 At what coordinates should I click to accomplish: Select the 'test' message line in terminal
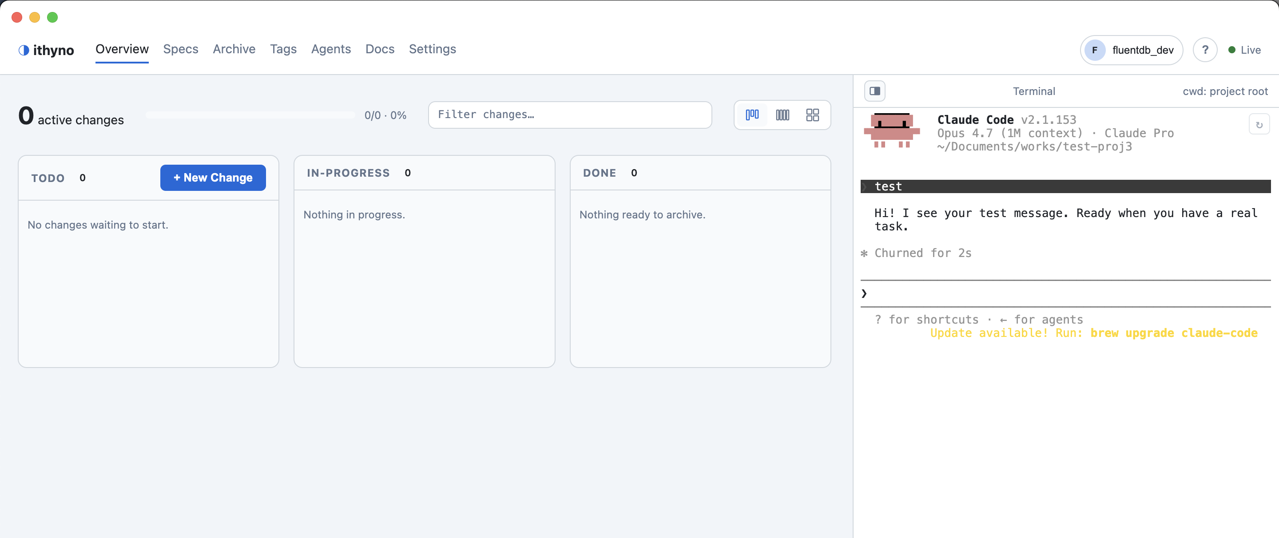[x=1065, y=186]
